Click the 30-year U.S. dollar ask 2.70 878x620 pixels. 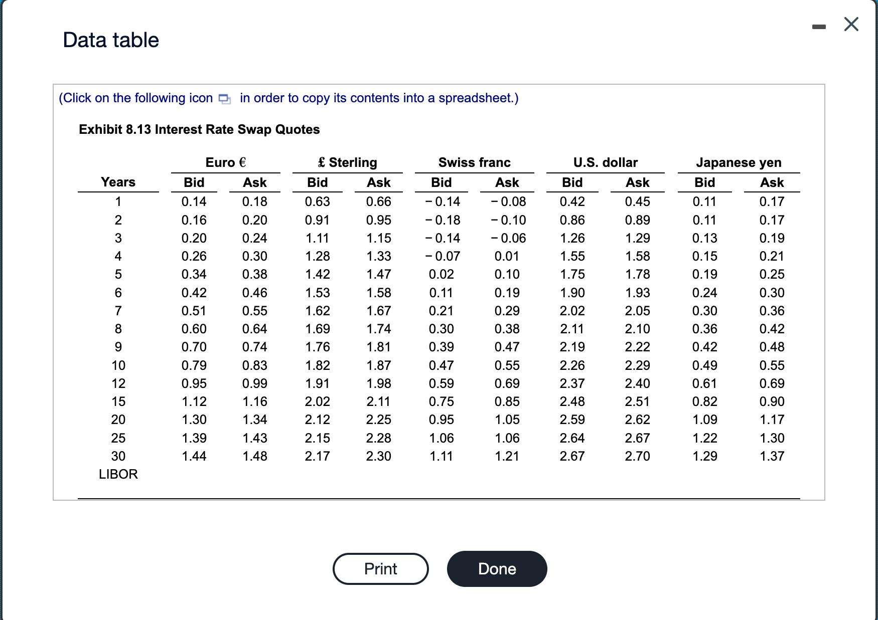tap(637, 456)
